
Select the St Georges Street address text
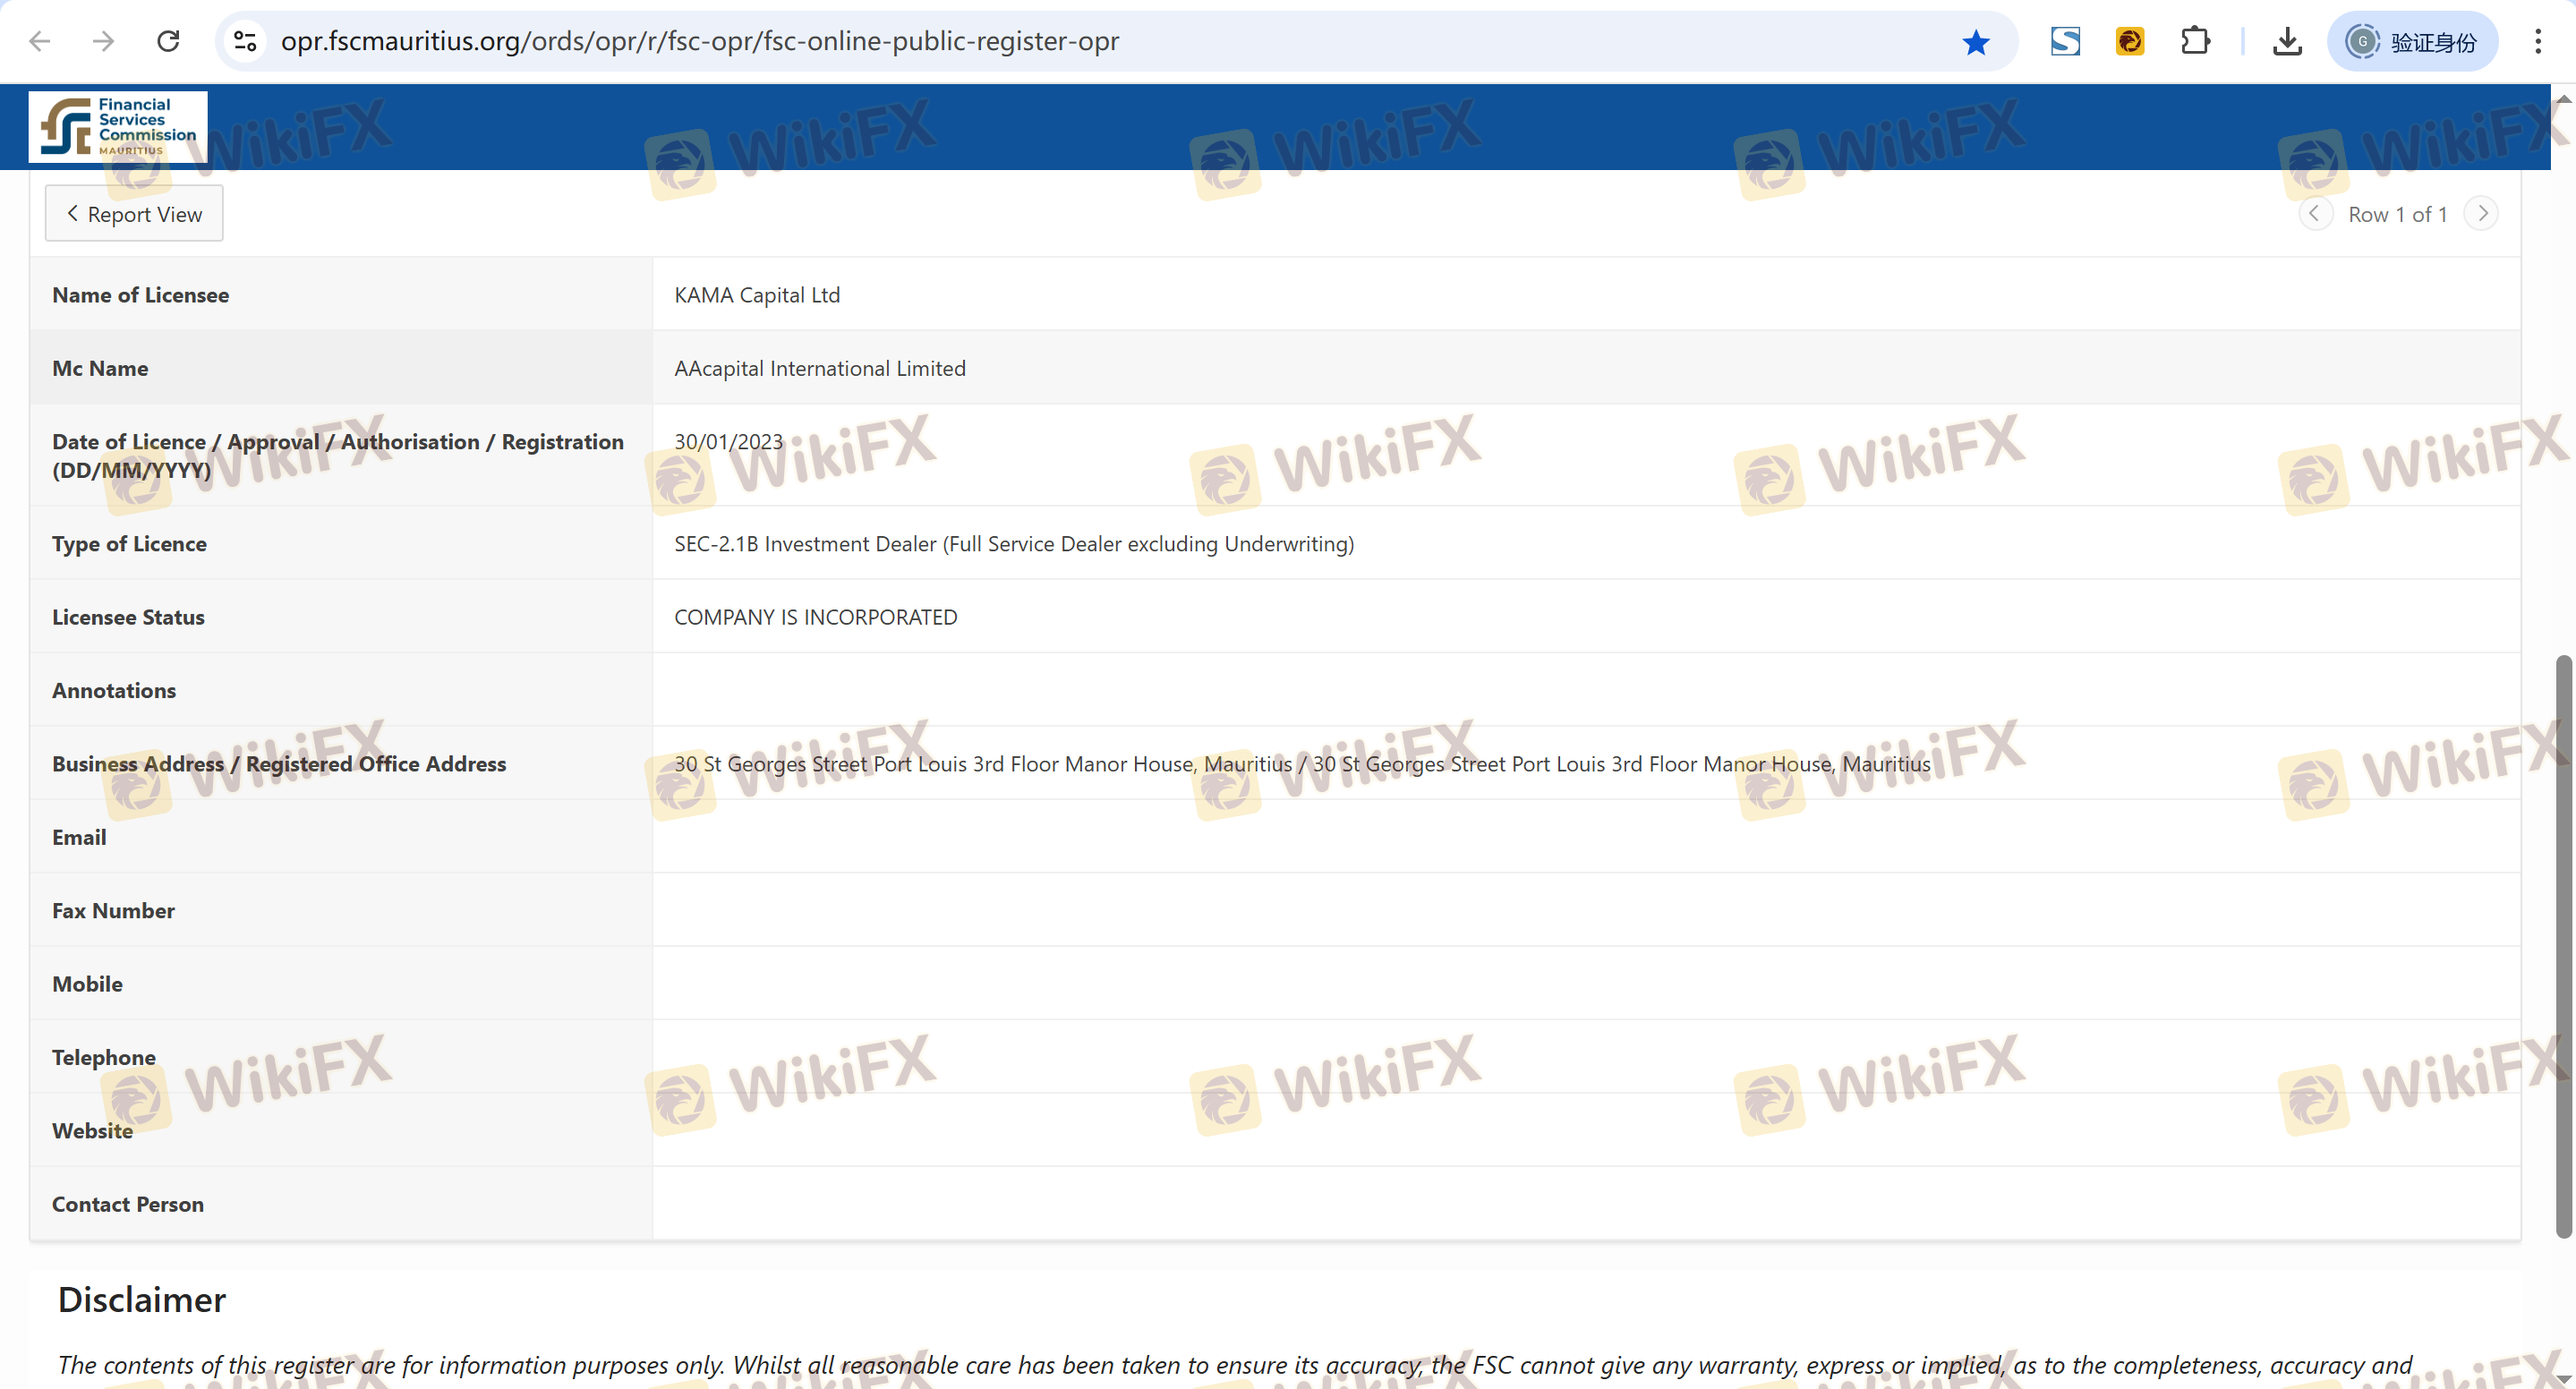pos(1302,764)
